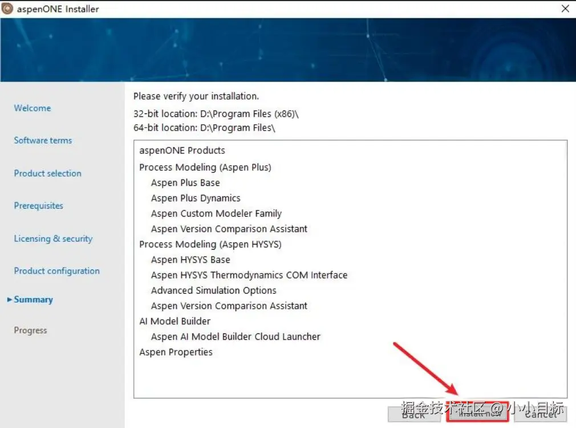Close the aspenONE Installer window
Viewport: 576px width, 428px height.
565,9
